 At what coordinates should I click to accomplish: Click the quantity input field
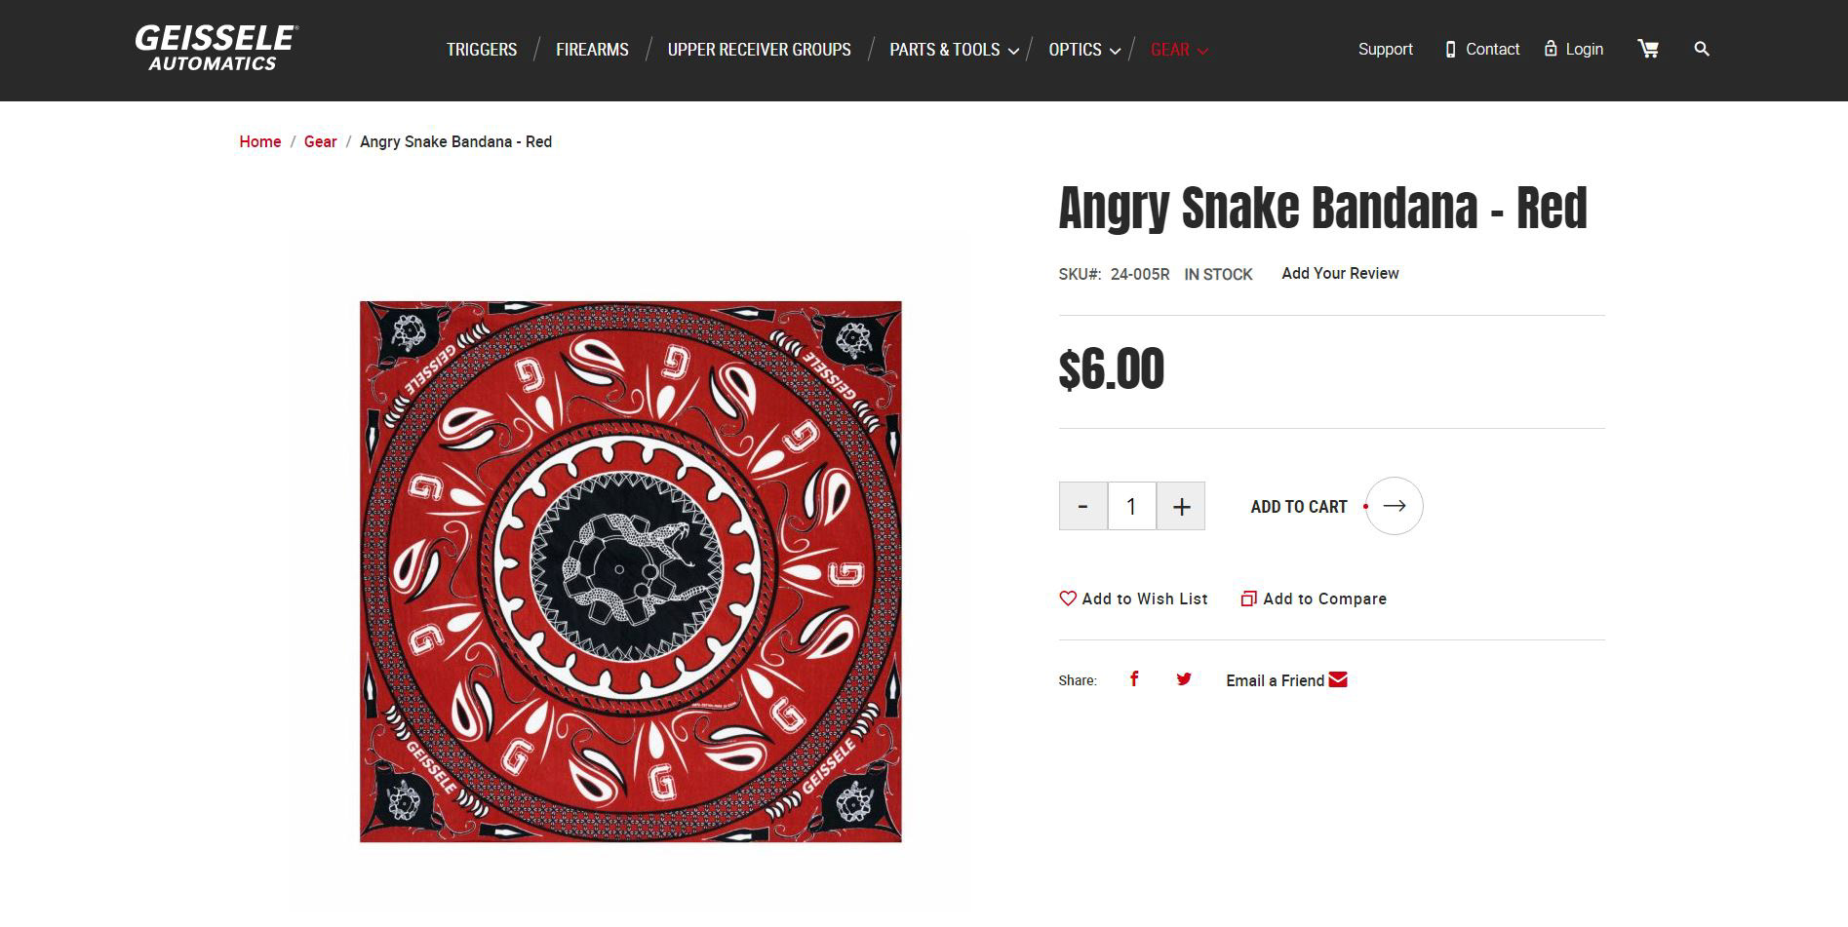tap(1131, 506)
